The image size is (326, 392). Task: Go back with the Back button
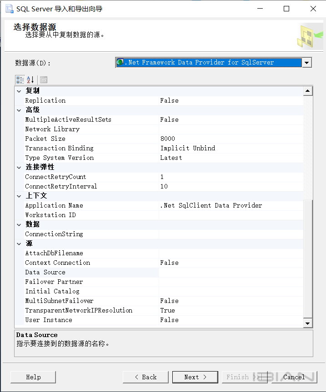pos(145,377)
